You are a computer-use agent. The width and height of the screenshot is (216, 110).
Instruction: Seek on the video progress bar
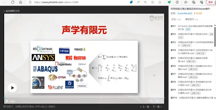click(84, 98)
